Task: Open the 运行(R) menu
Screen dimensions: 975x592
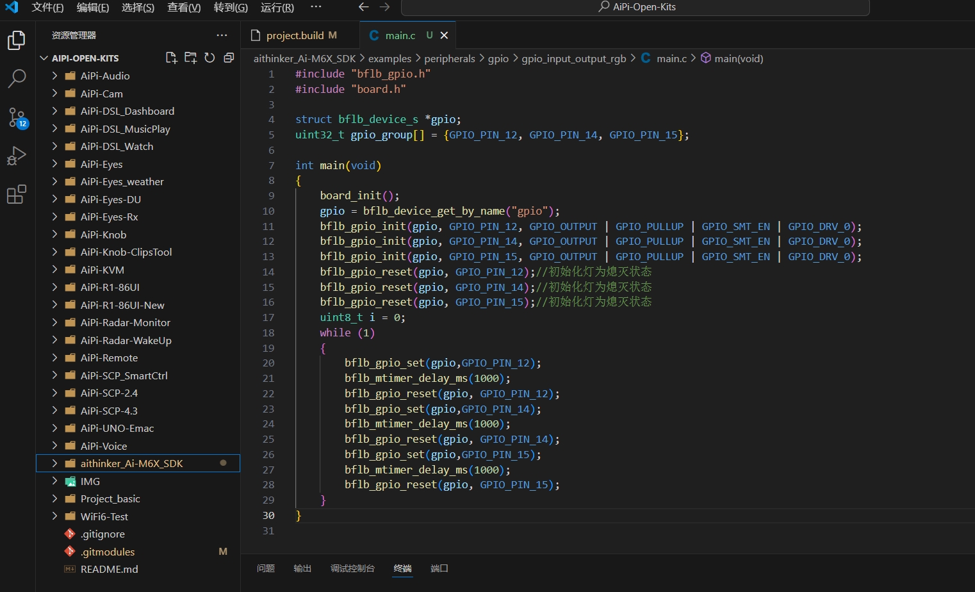Action: pyautogui.click(x=277, y=7)
